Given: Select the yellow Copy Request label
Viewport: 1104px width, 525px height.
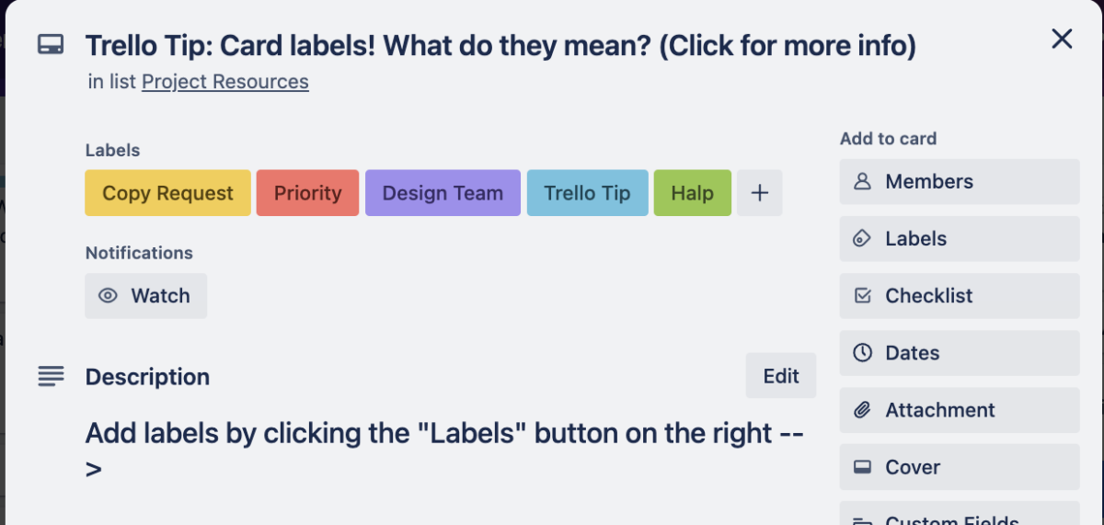Looking at the screenshot, I should click(167, 193).
